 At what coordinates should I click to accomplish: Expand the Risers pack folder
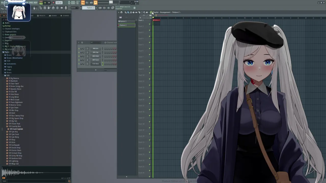[x=9, y=72]
